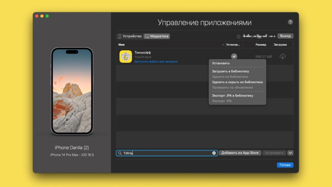Clear the search field with X icon
The width and height of the screenshot is (332, 187).
pos(214,153)
